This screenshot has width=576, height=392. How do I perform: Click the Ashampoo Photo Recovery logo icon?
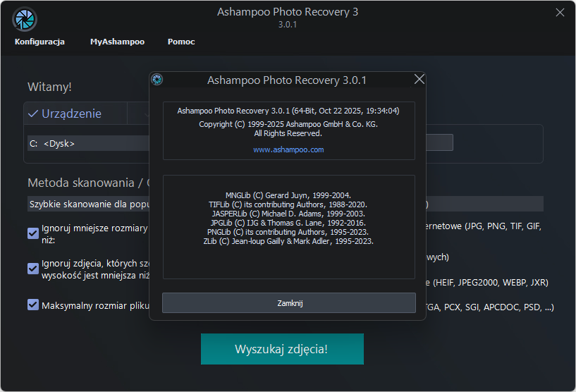pos(25,19)
